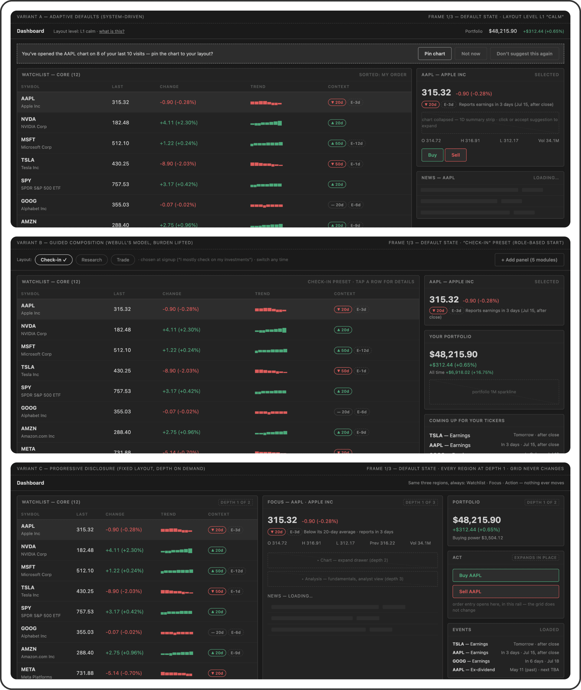The image size is (581, 690).
Task: Click 'TSLA — Earnings' in Variant C Events
Action: 470,644
